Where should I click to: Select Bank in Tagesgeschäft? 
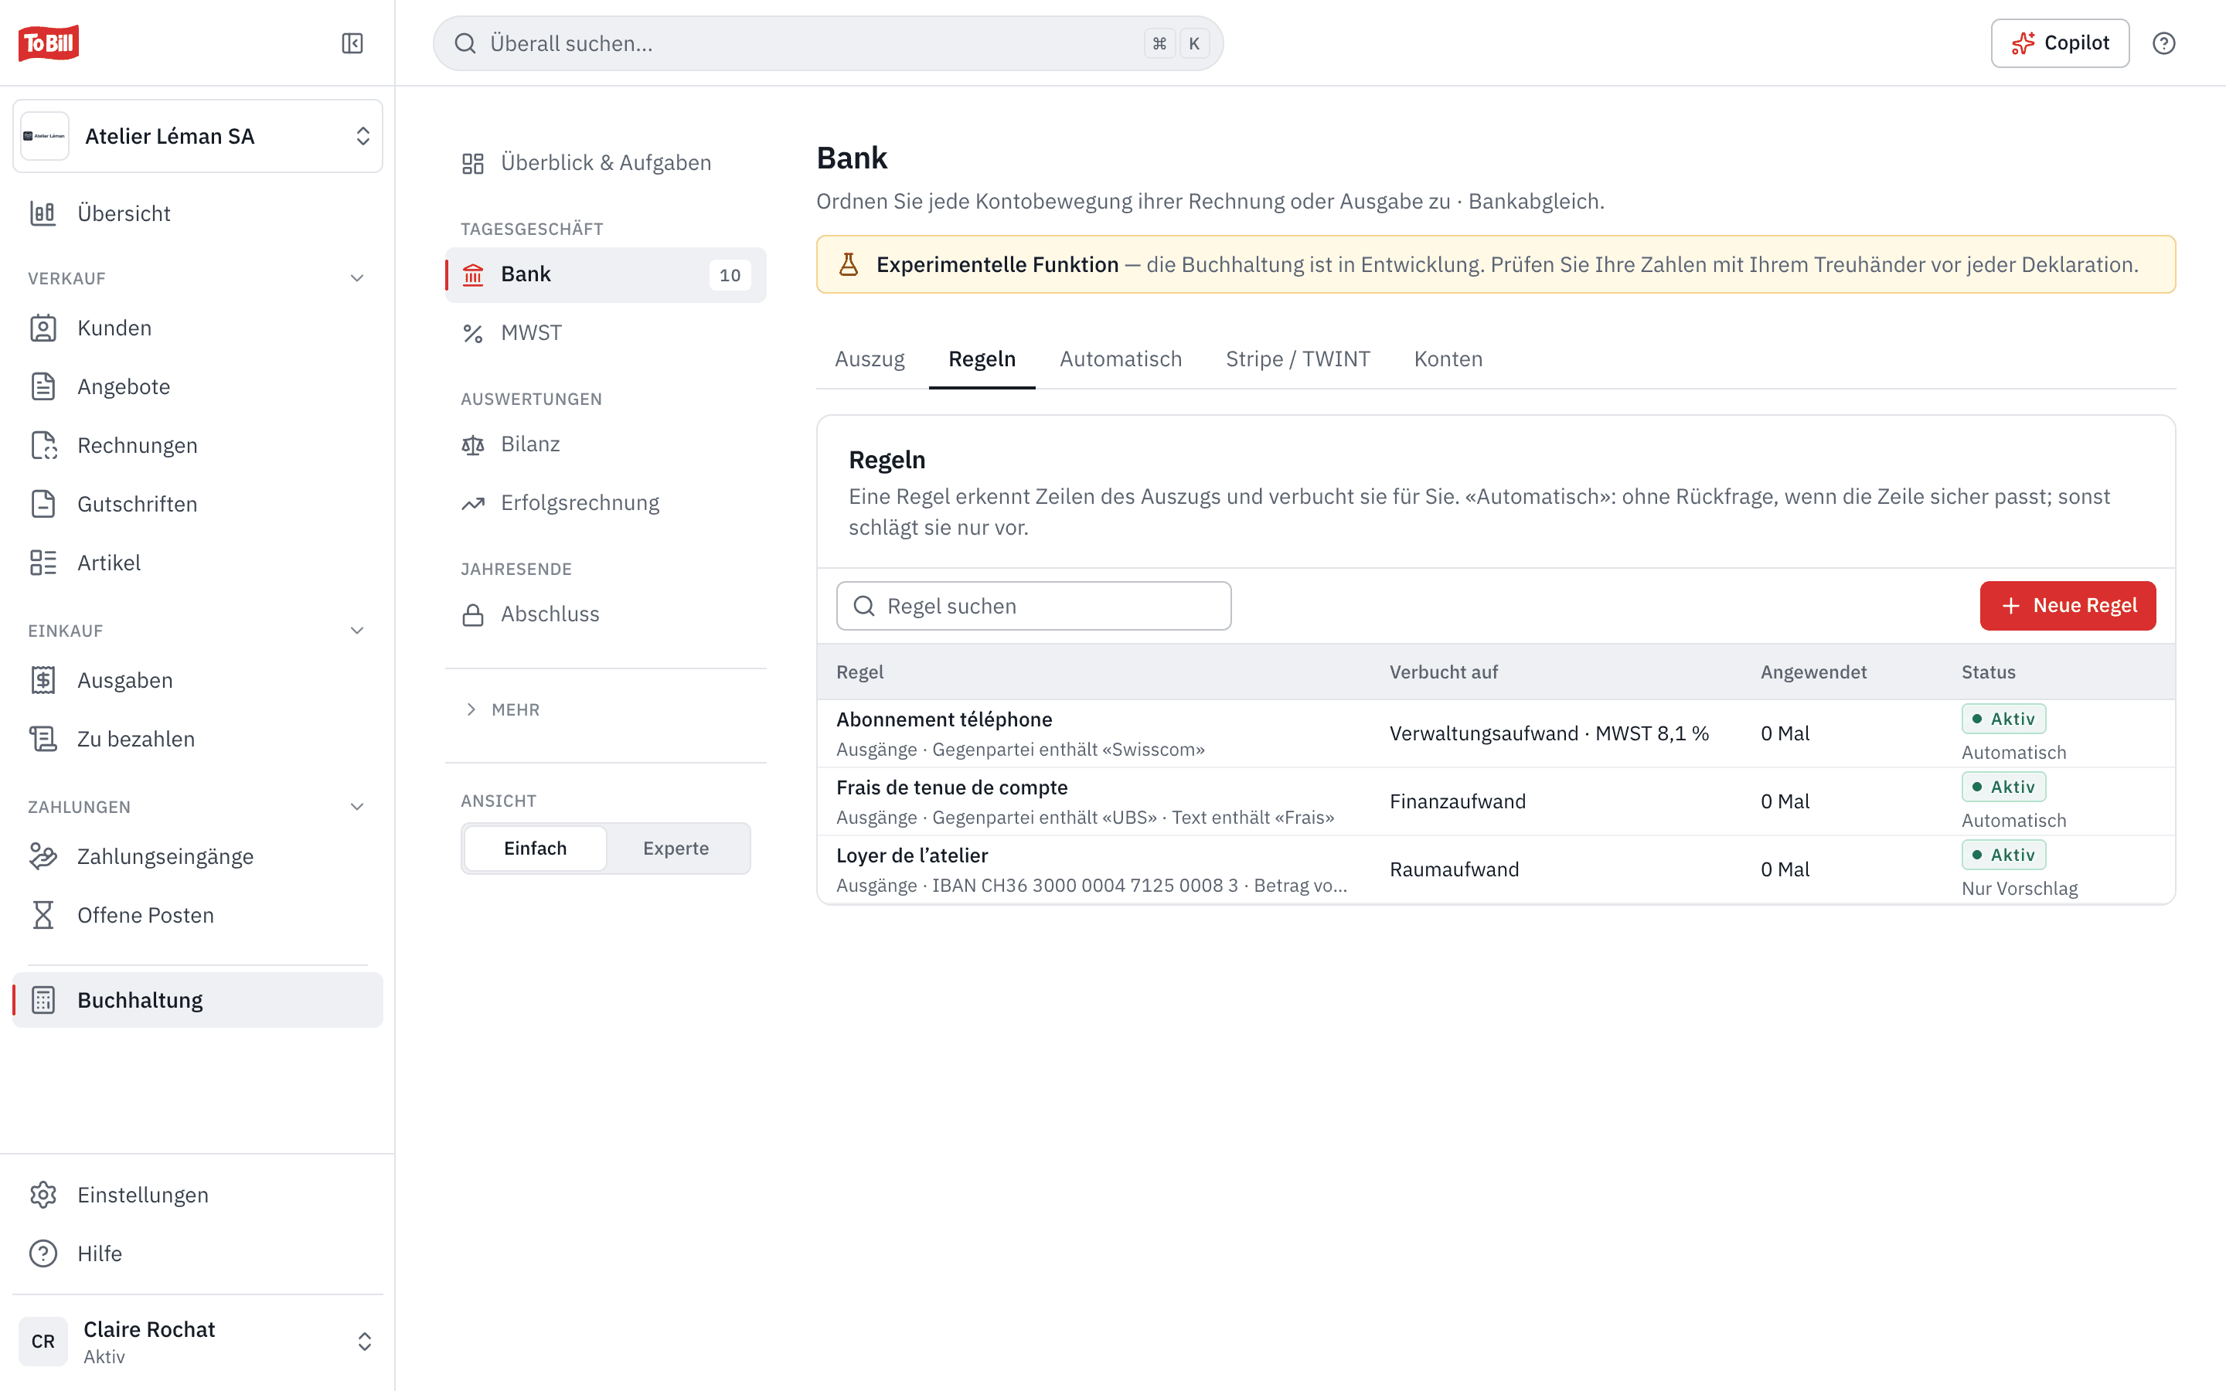tap(605, 274)
